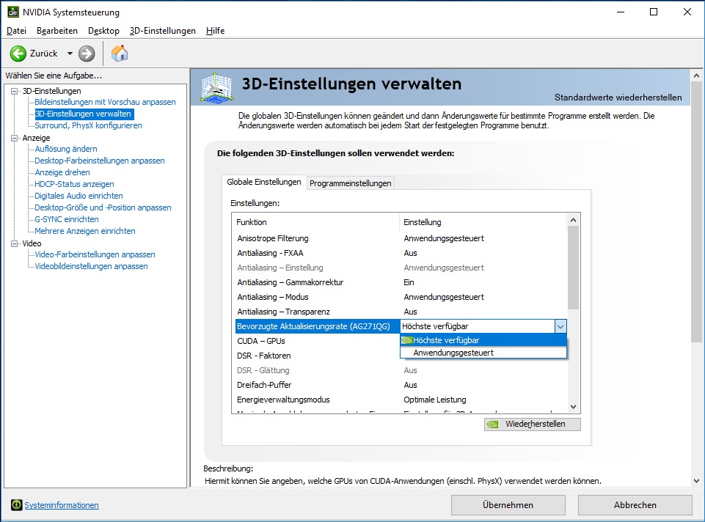Select the Antialiasing - FXAA row
This screenshot has height=522, width=705.
pos(401,253)
